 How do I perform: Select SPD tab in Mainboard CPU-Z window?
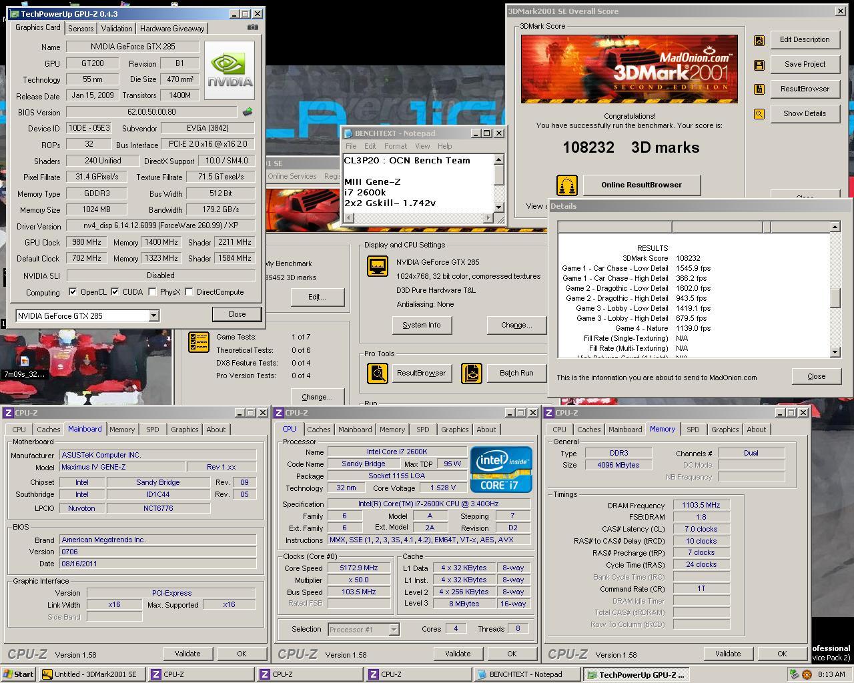[x=153, y=430]
